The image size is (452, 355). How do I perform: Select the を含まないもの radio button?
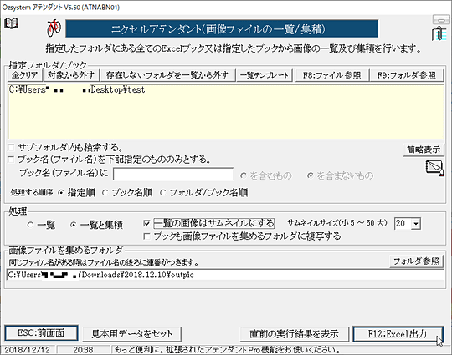point(311,175)
